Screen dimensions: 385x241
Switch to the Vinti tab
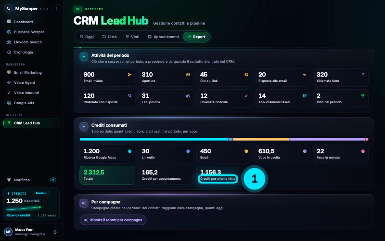[x=132, y=37]
